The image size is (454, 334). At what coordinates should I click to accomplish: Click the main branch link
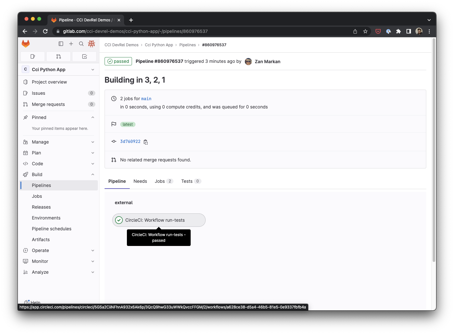[x=146, y=99]
